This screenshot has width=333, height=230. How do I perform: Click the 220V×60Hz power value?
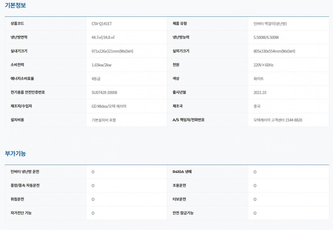[x=262, y=65]
